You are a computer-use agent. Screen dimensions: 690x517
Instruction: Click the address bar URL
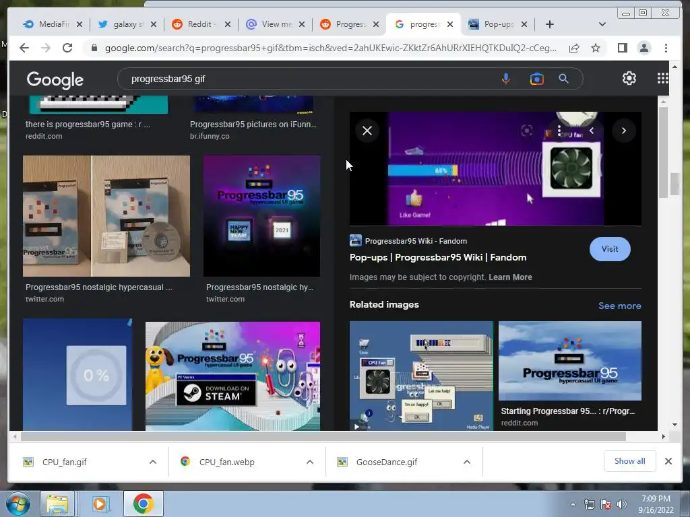(x=330, y=48)
